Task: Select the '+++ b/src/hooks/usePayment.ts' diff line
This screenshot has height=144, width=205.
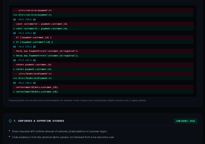Action: (x=103, y=78)
